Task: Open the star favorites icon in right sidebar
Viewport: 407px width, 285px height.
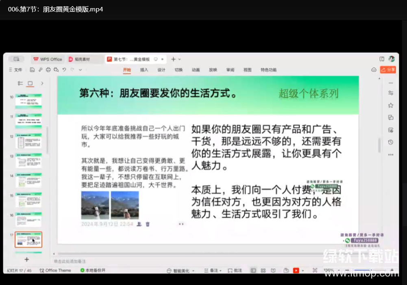Action: 391,105
